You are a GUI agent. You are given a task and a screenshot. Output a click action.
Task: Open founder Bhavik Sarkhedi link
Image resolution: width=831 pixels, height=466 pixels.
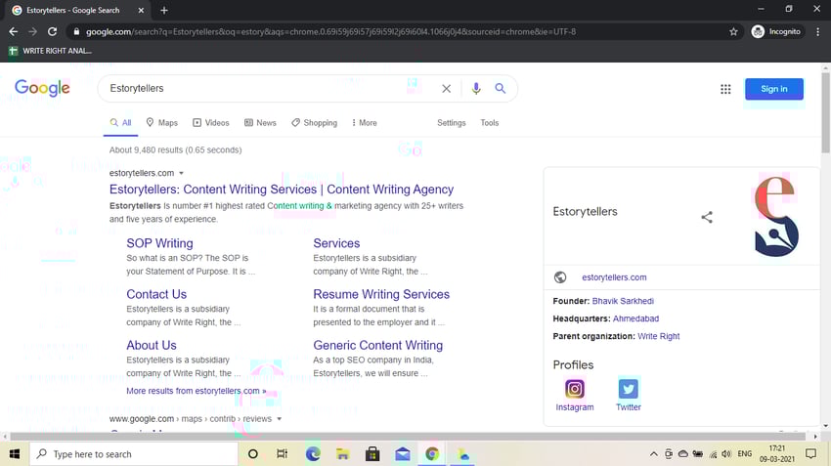(623, 301)
